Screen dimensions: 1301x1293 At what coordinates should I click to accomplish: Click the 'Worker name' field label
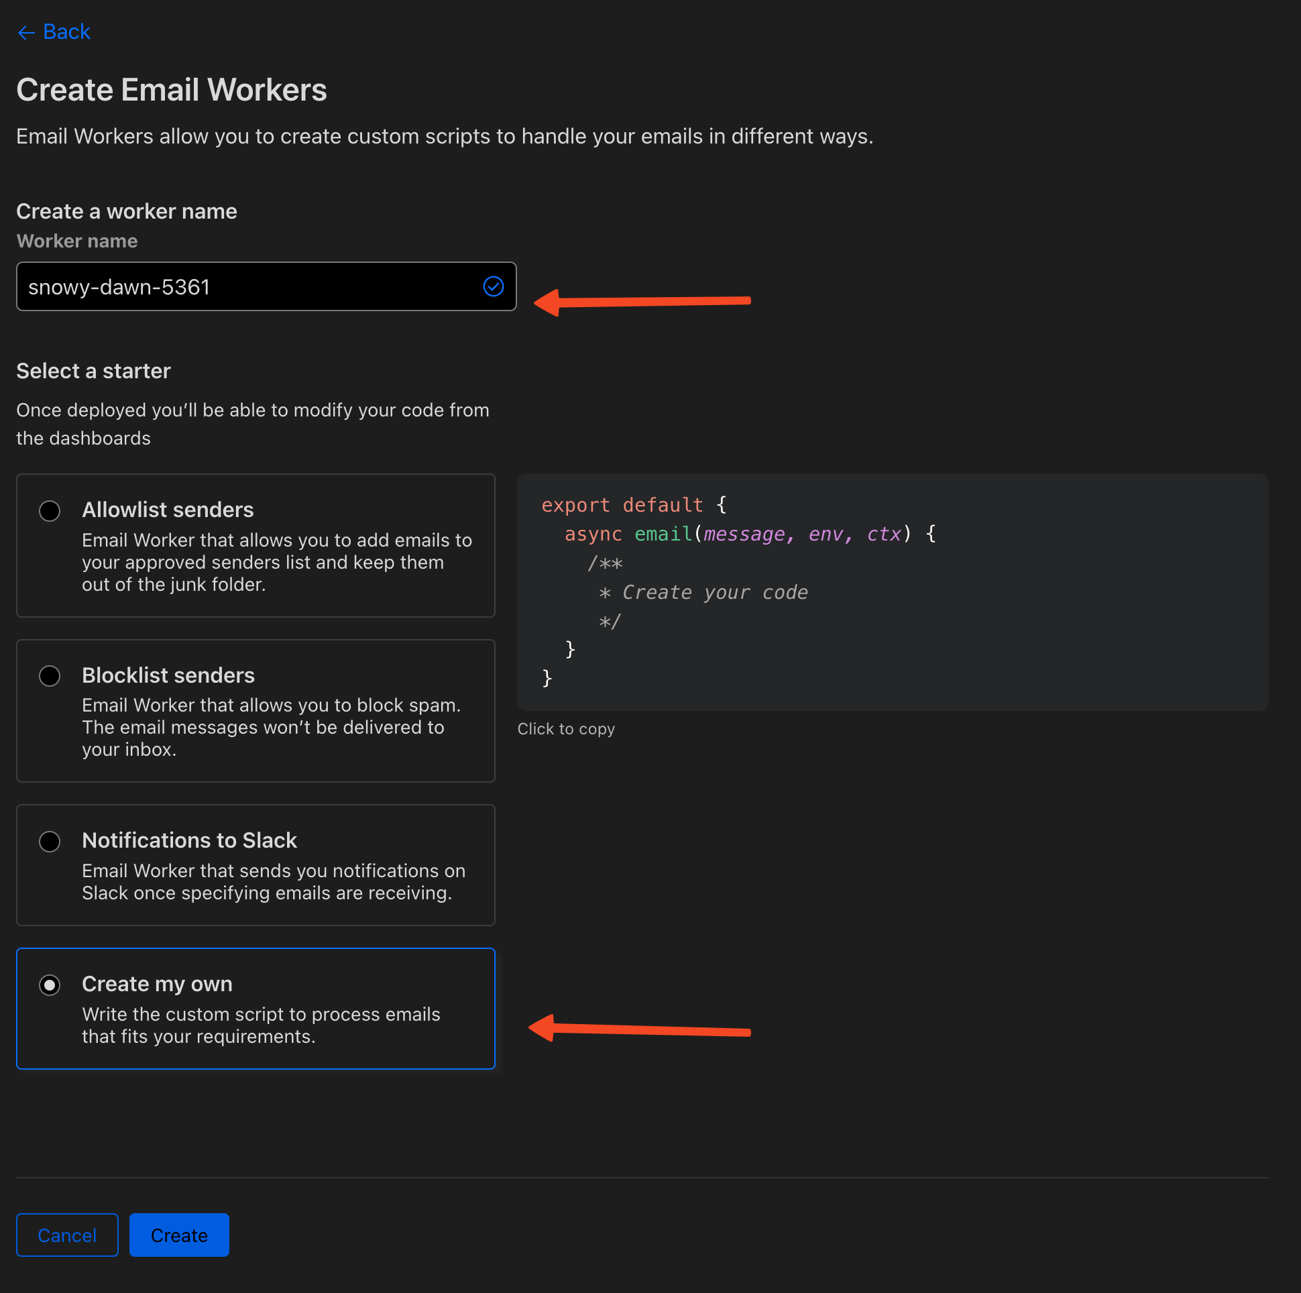point(77,241)
